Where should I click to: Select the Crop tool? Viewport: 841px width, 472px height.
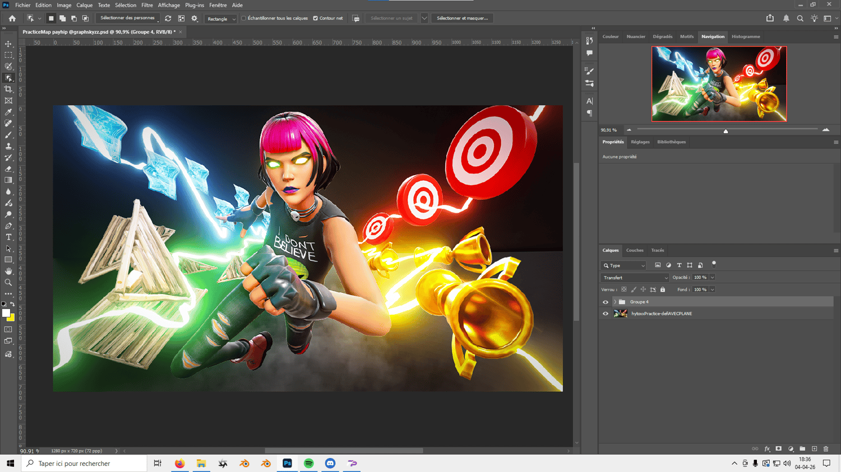point(8,89)
